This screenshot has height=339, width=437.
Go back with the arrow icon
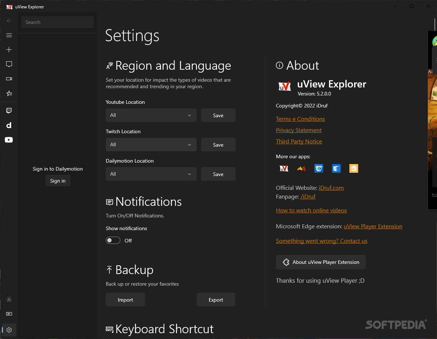(9, 21)
